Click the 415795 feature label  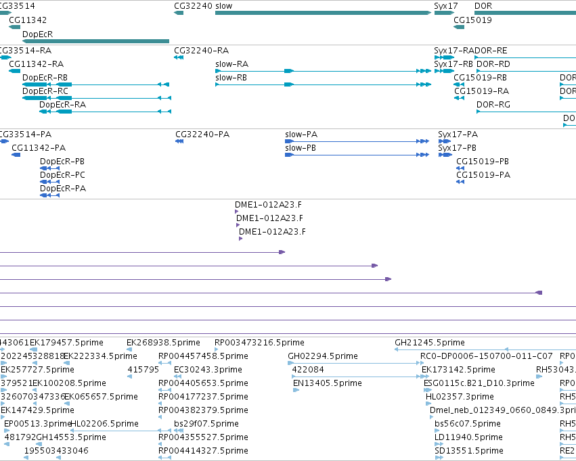point(143,370)
